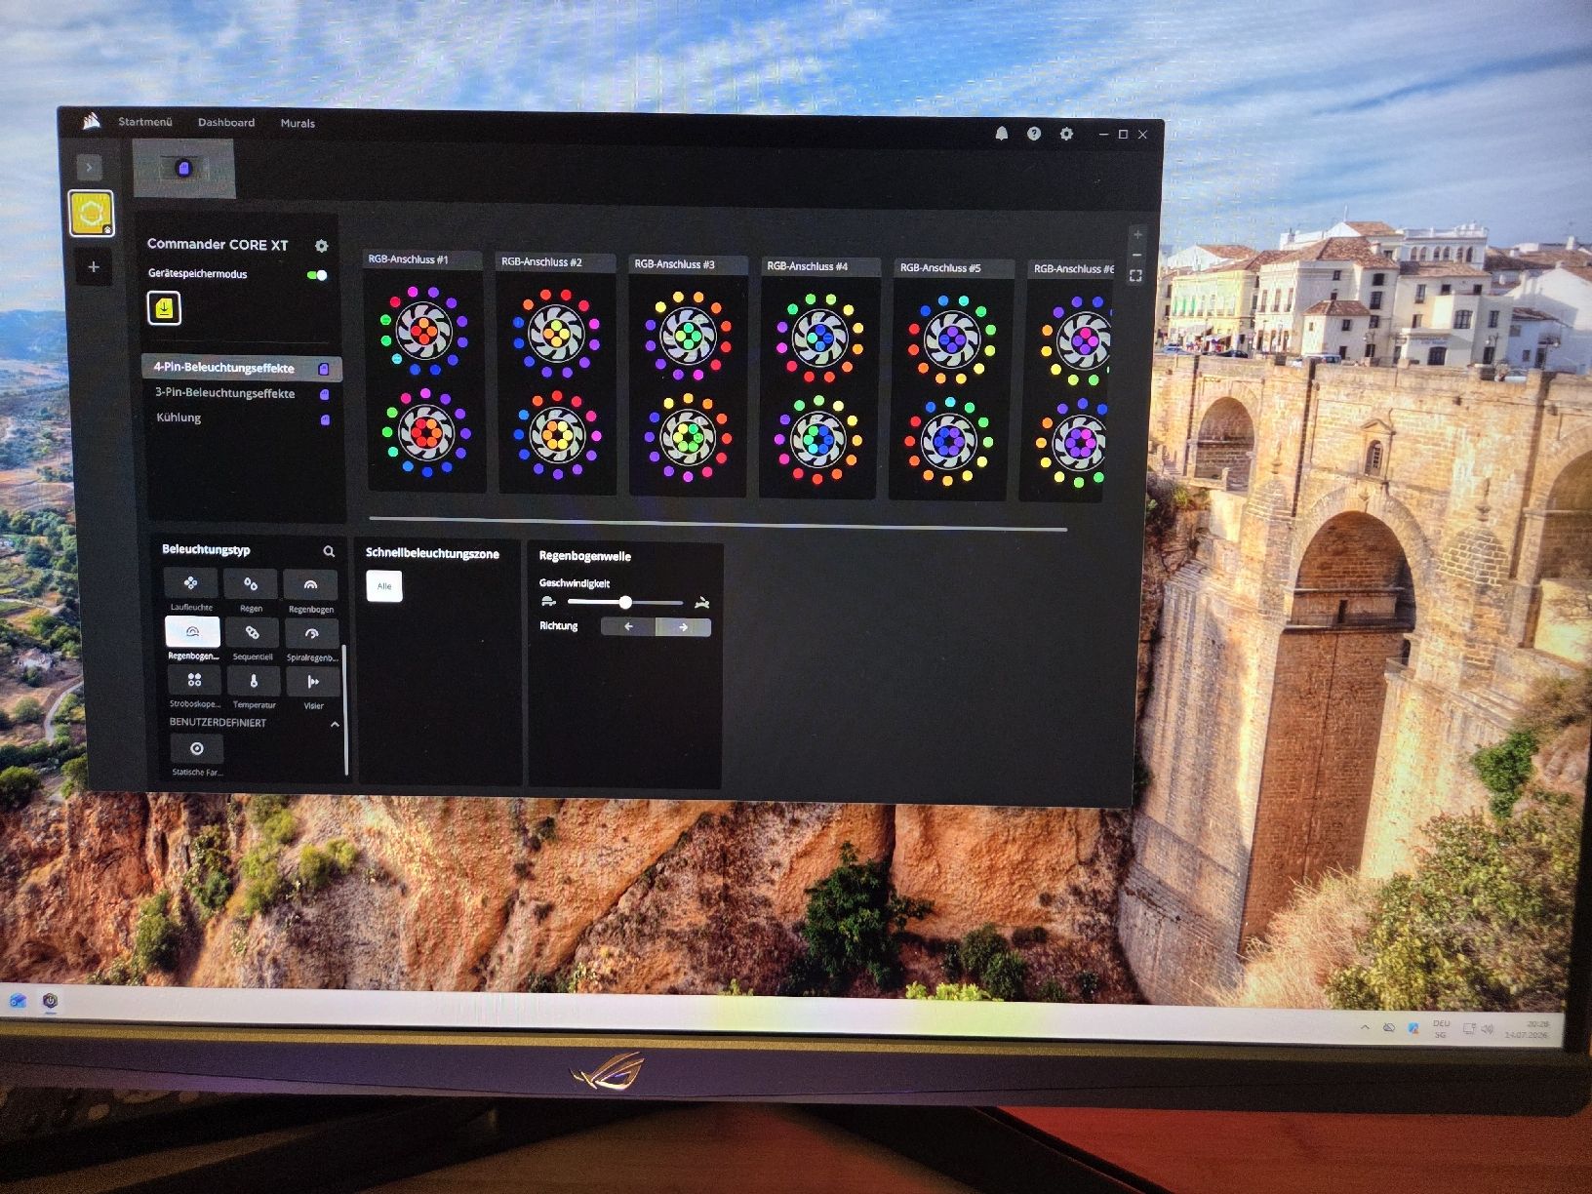The image size is (1592, 1194).
Task: Click the Geschwindigkeit speed slider handle
Action: tap(625, 603)
